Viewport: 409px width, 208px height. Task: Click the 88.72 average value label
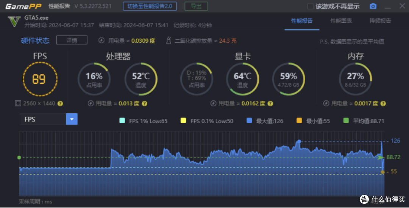point(393,157)
